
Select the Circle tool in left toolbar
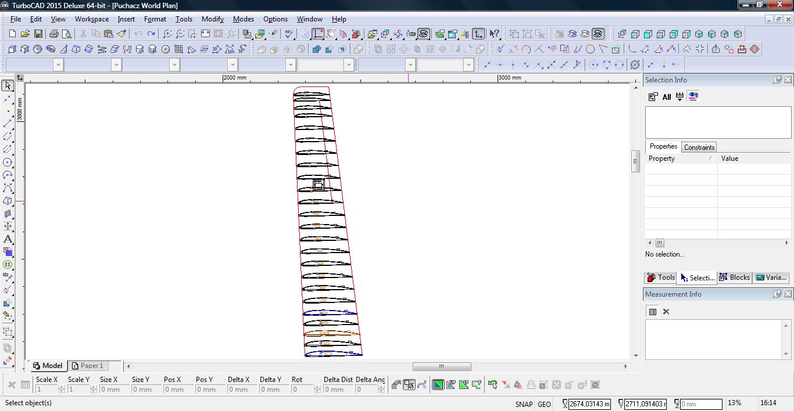coord(8,163)
